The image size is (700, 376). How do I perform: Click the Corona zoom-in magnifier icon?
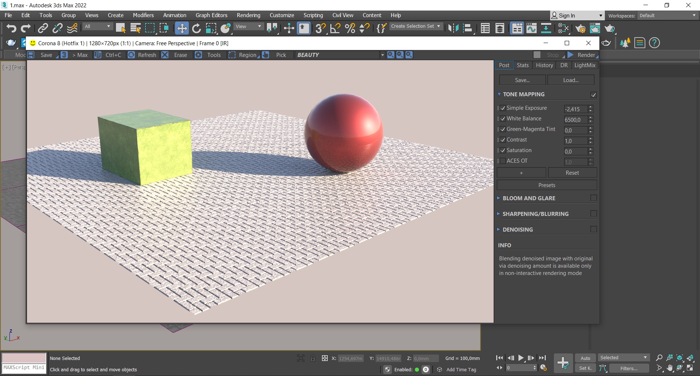pyautogui.click(x=390, y=55)
